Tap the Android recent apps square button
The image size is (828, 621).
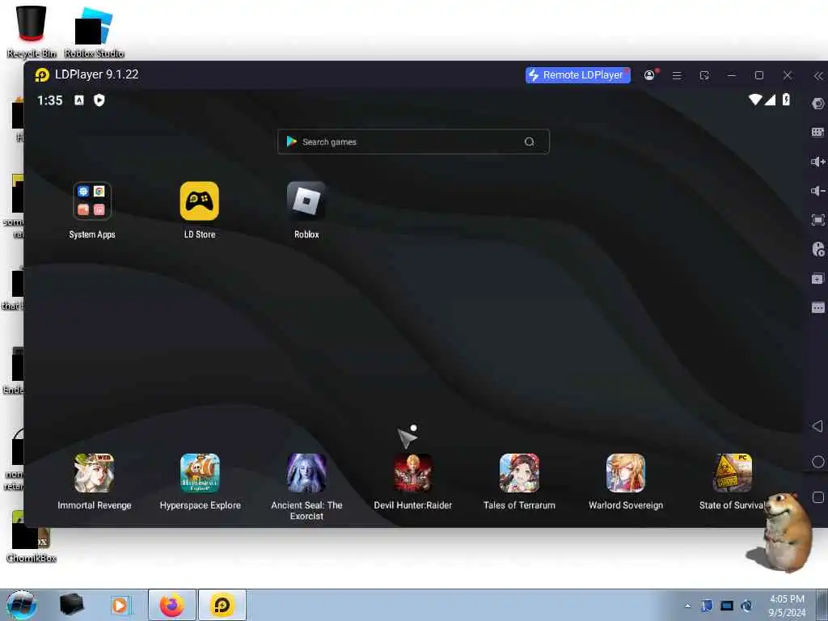pyautogui.click(x=818, y=497)
